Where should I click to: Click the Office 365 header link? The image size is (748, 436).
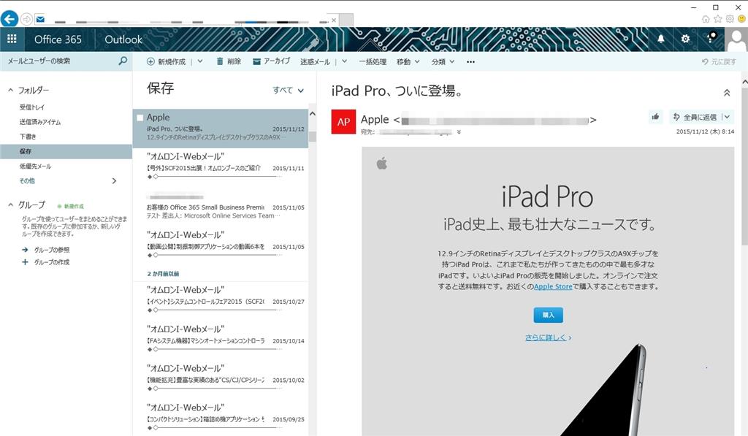pyautogui.click(x=58, y=39)
